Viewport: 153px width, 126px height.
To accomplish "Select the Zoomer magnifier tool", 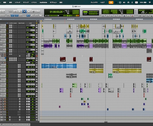I will pyautogui.click(x=15, y=11).
